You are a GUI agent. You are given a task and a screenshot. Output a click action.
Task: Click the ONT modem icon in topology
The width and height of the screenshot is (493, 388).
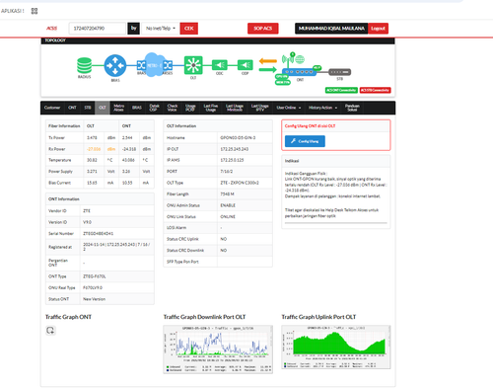point(299,71)
